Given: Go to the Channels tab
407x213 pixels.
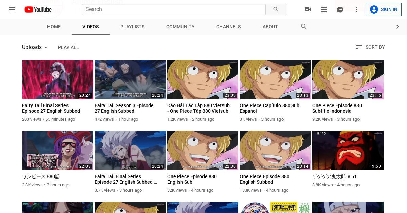Looking at the screenshot, I should point(229,27).
